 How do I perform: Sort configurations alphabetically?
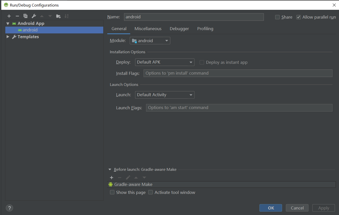click(x=66, y=16)
